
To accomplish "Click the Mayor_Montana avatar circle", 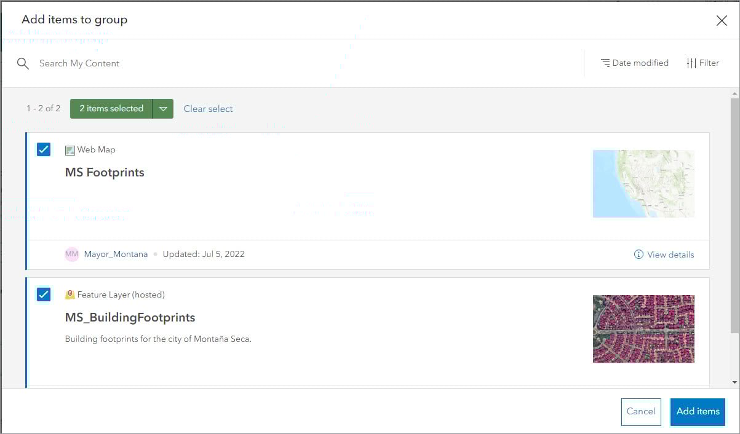I will [x=71, y=254].
